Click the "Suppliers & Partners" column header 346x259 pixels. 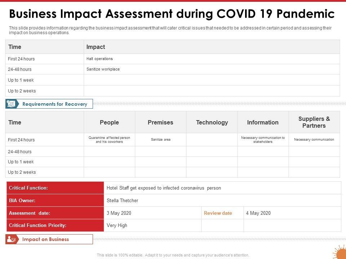314,122
